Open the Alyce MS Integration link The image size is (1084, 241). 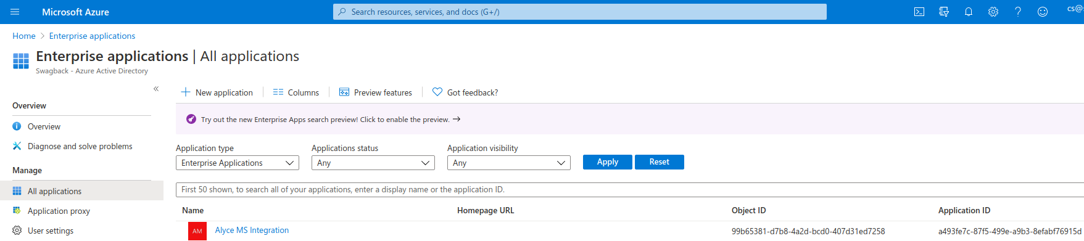[252, 230]
